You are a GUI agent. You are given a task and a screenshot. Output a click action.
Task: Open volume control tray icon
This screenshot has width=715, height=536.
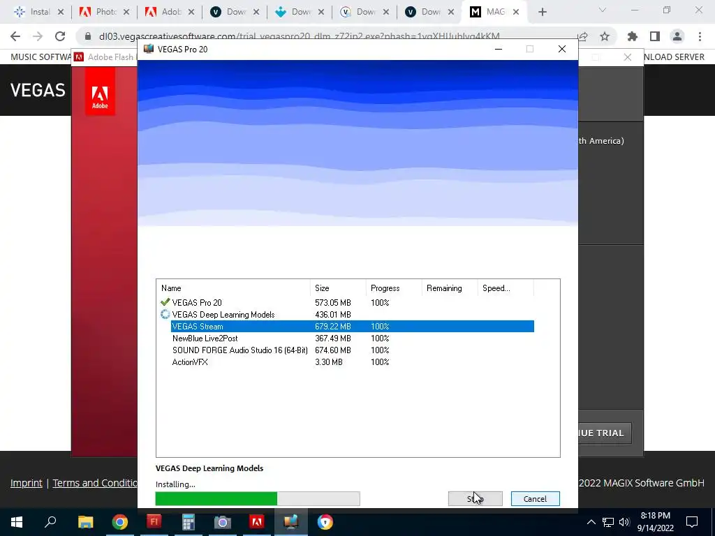625,522
